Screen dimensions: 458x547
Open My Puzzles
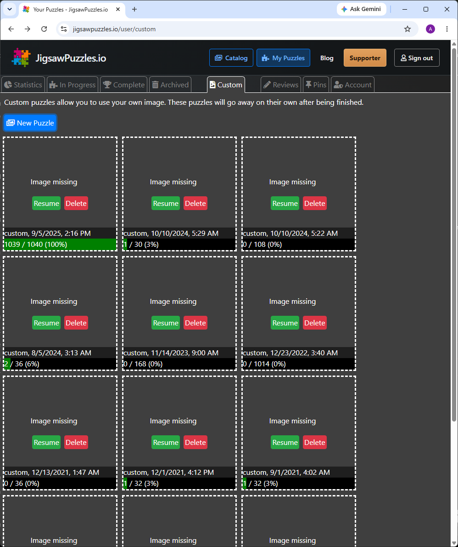pos(284,58)
